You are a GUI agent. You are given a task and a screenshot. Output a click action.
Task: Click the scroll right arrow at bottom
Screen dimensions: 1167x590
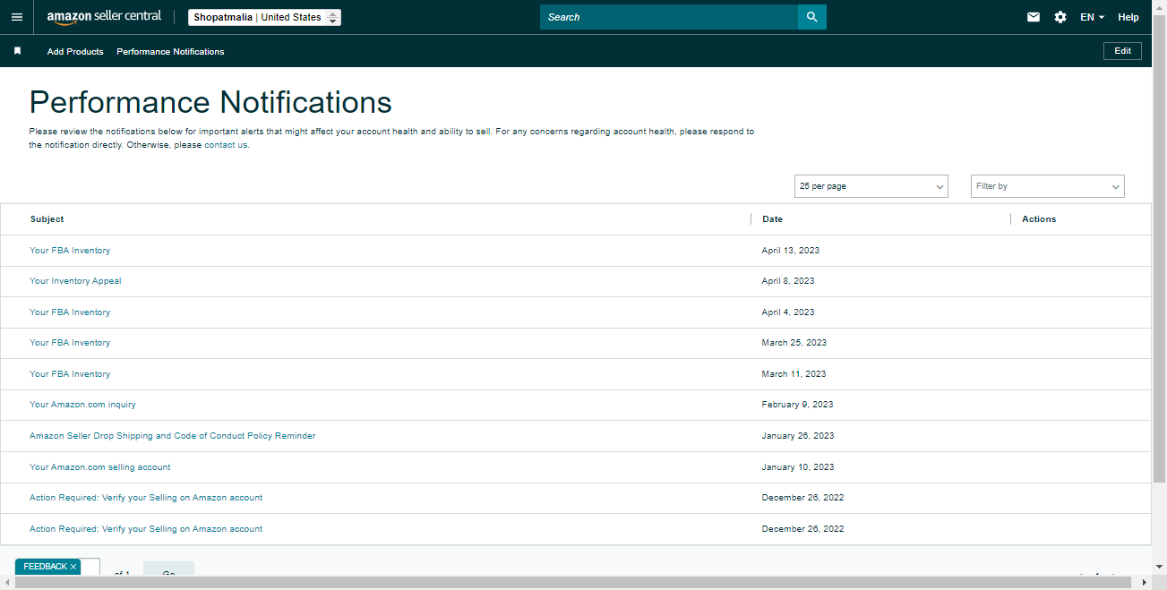coord(1145,583)
